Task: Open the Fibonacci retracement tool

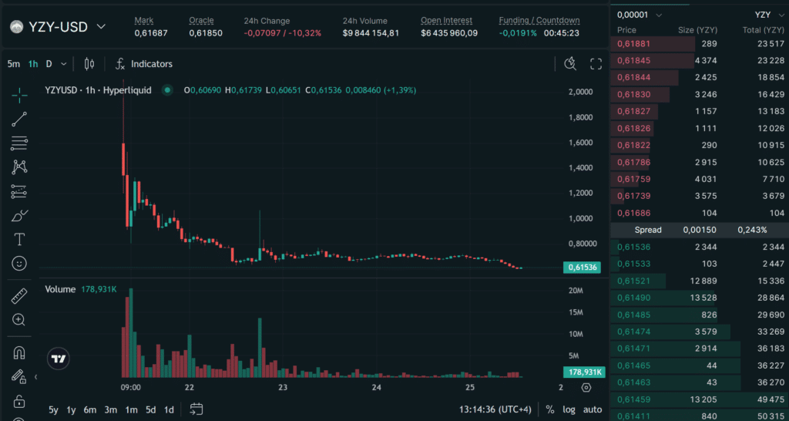Action: (x=19, y=143)
